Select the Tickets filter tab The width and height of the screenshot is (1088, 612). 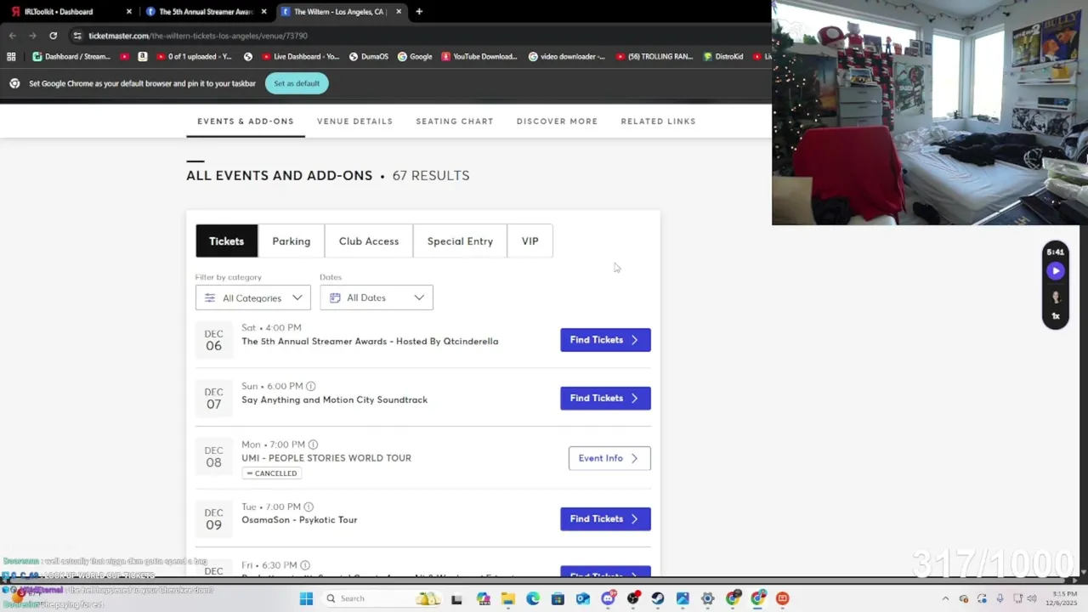[227, 241]
